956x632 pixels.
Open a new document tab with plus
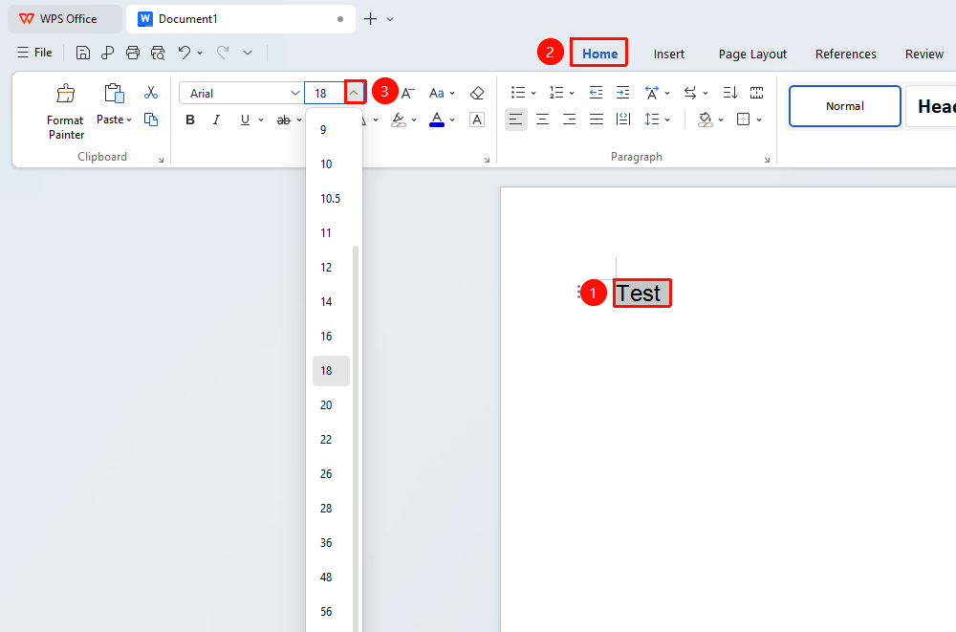(370, 19)
